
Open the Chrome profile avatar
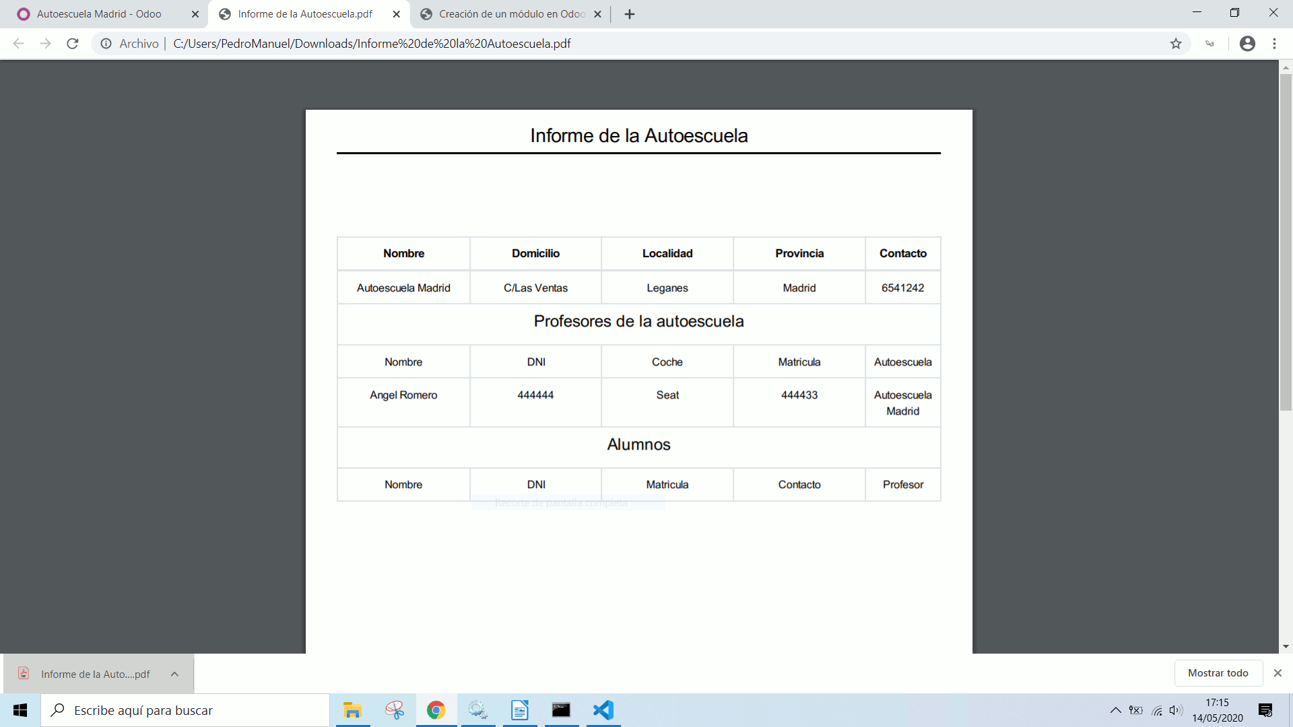[x=1247, y=43]
